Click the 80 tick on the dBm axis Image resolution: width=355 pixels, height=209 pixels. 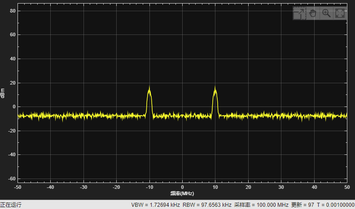coord(13,11)
